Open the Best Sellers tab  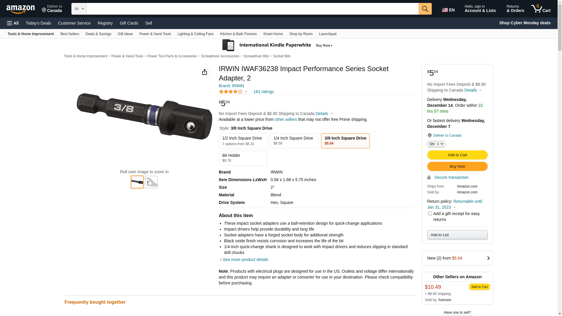click(70, 34)
